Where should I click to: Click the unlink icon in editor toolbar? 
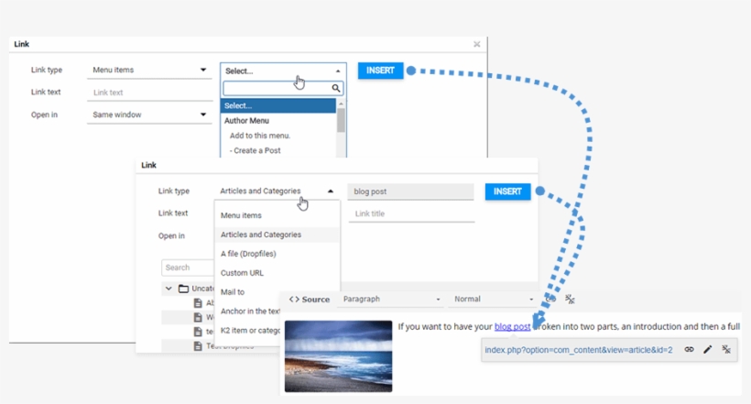(570, 299)
